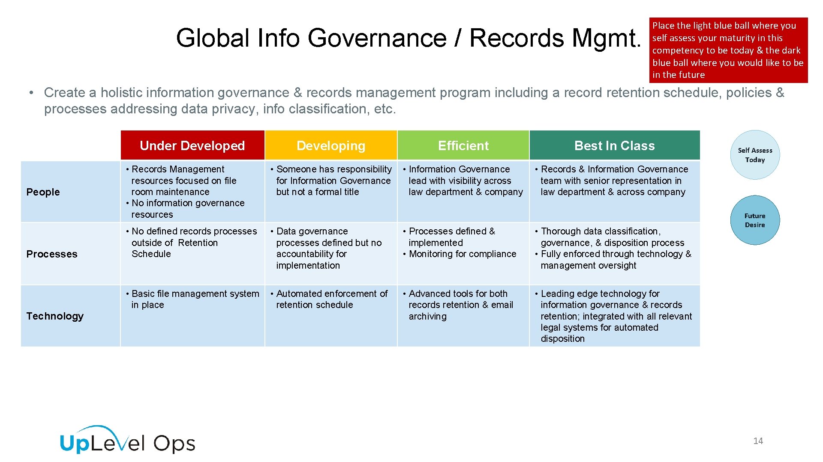The width and height of the screenshot is (823, 462).
Task: Select the light blue Self Assess Today ball
Action: pyautogui.click(x=755, y=155)
